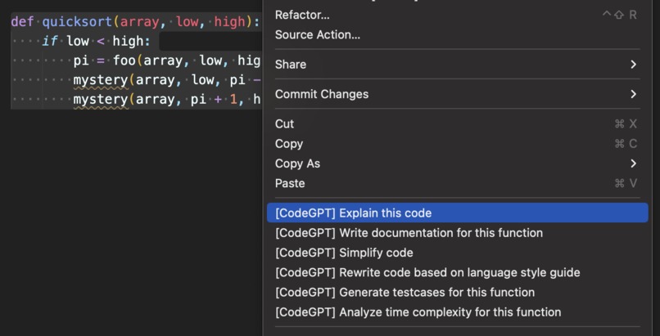Screen dimensions: 660x336
Task: Click the ⌘V shortcut hint beside Paste
Action: [626, 183]
